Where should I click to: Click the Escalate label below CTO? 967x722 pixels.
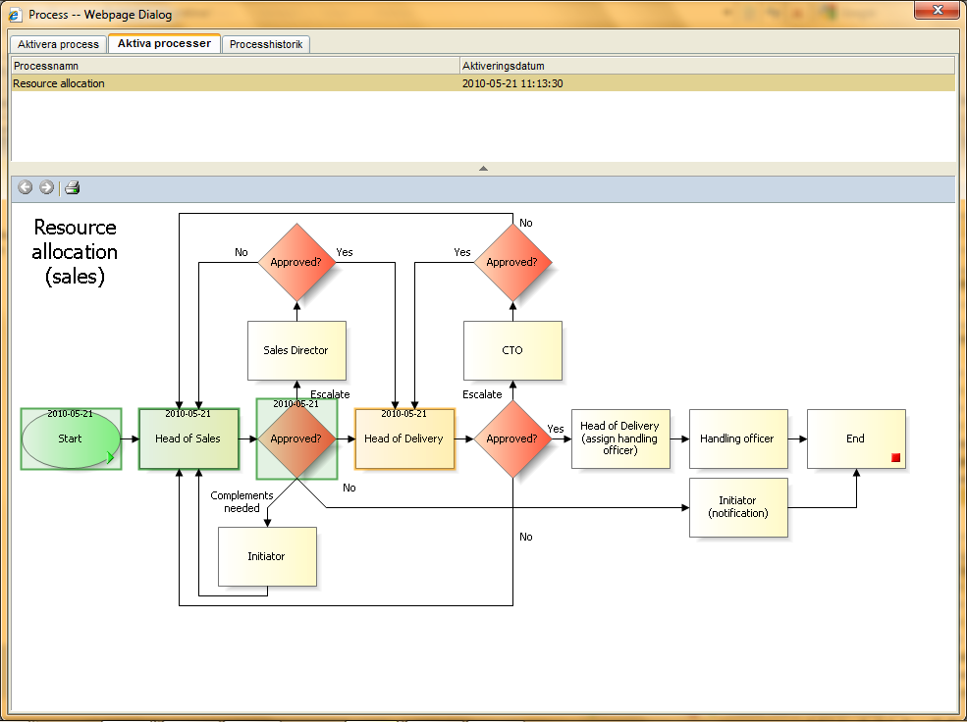[x=482, y=394]
